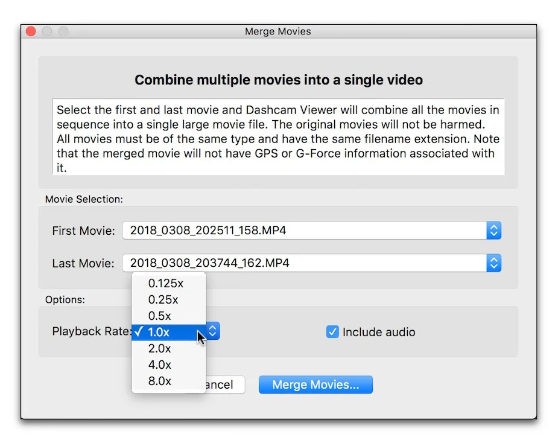Select the 2.0x playback rate
Image resolution: width=558 pixels, height=443 pixels.
click(159, 348)
